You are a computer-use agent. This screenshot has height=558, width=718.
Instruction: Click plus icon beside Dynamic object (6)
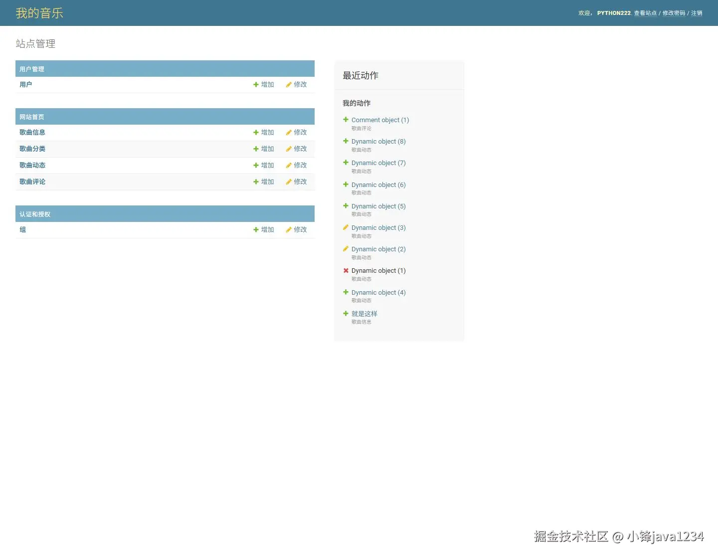click(346, 185)
